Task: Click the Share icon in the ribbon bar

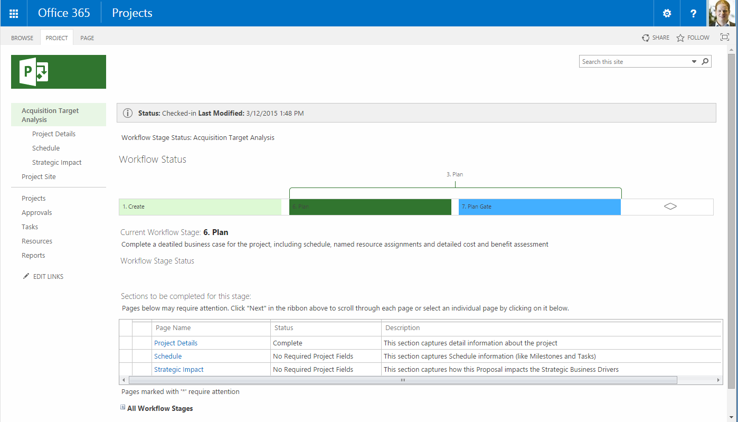Action: click(x=646, y=38)
